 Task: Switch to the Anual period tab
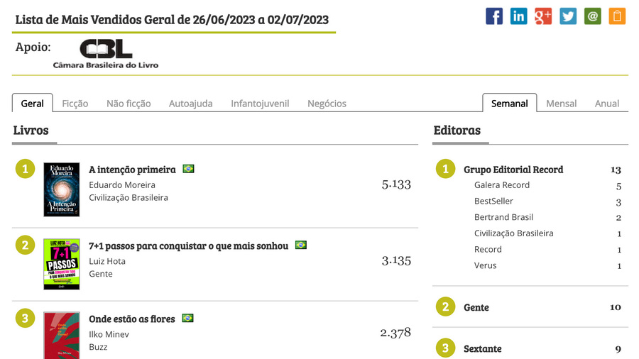click(x=607, y=104)
